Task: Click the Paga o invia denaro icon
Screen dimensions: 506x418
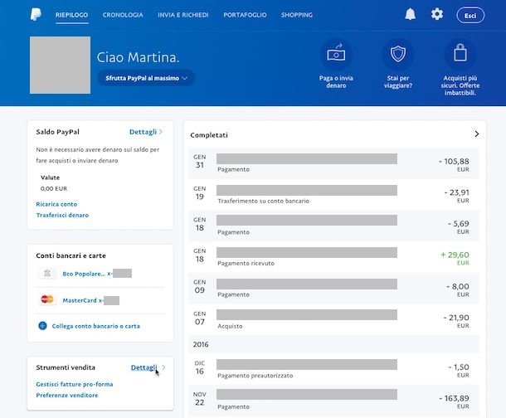Action: tap(336, 54)
